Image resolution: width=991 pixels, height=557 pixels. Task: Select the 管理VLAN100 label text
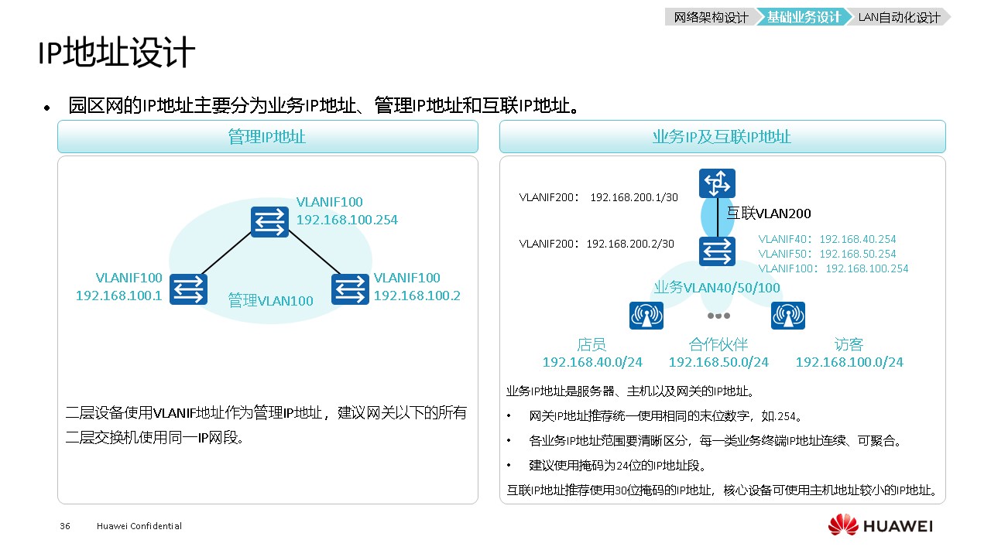click(x=270, y=301)
